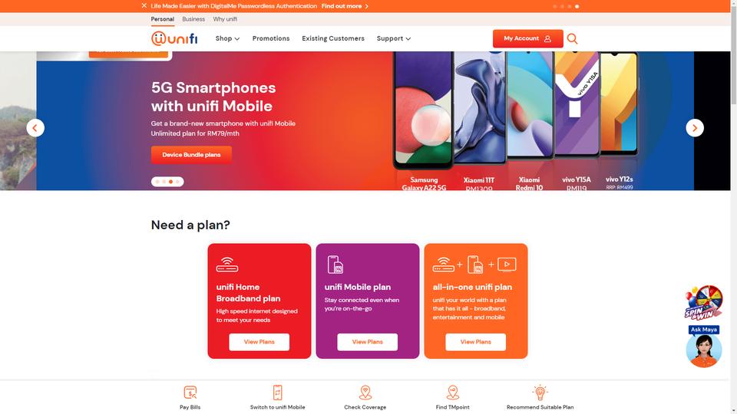Viewport: 737px width, 414px height.
Task: Click the Device Bundle plans button
Action: [x=191, y=155]
